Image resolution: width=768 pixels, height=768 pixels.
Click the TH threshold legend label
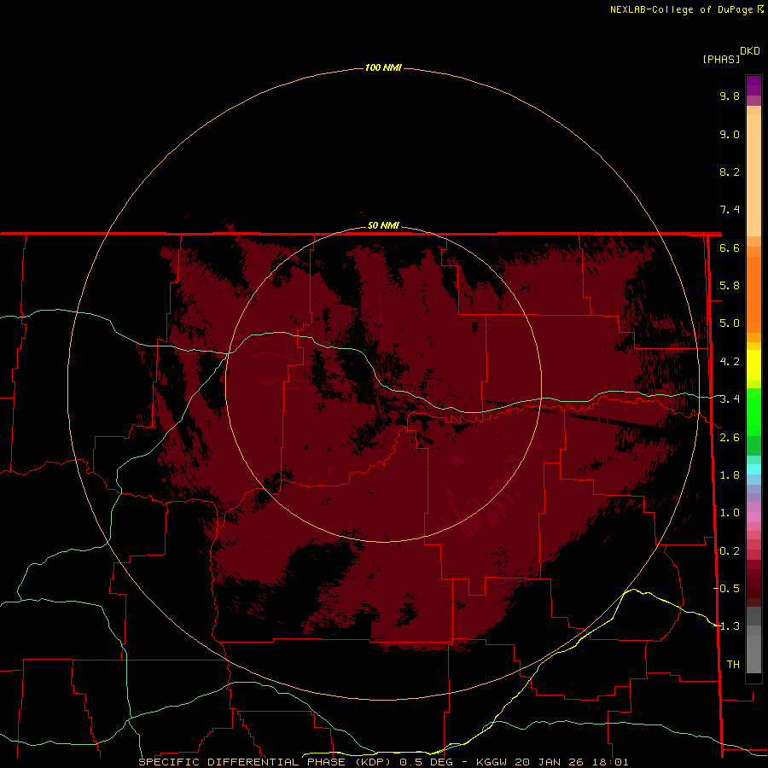733,664
